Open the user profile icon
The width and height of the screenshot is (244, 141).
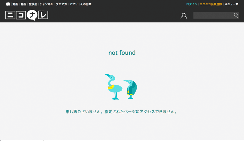click(184, 16)
